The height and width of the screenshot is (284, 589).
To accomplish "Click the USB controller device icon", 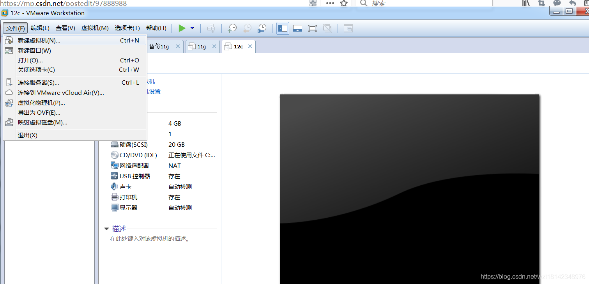I will tap(114, 176).
